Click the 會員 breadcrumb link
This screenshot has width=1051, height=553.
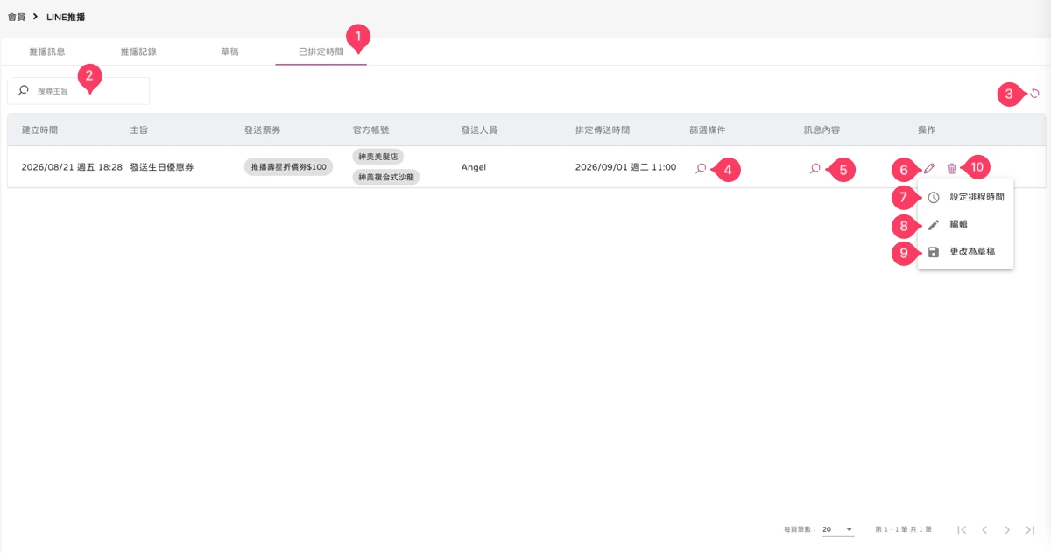[16, 17]
